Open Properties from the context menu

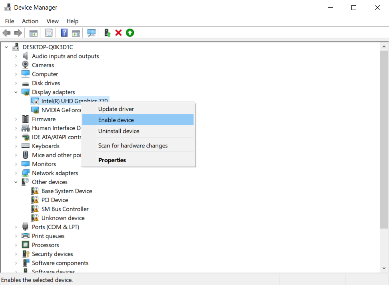coord(112,160)
